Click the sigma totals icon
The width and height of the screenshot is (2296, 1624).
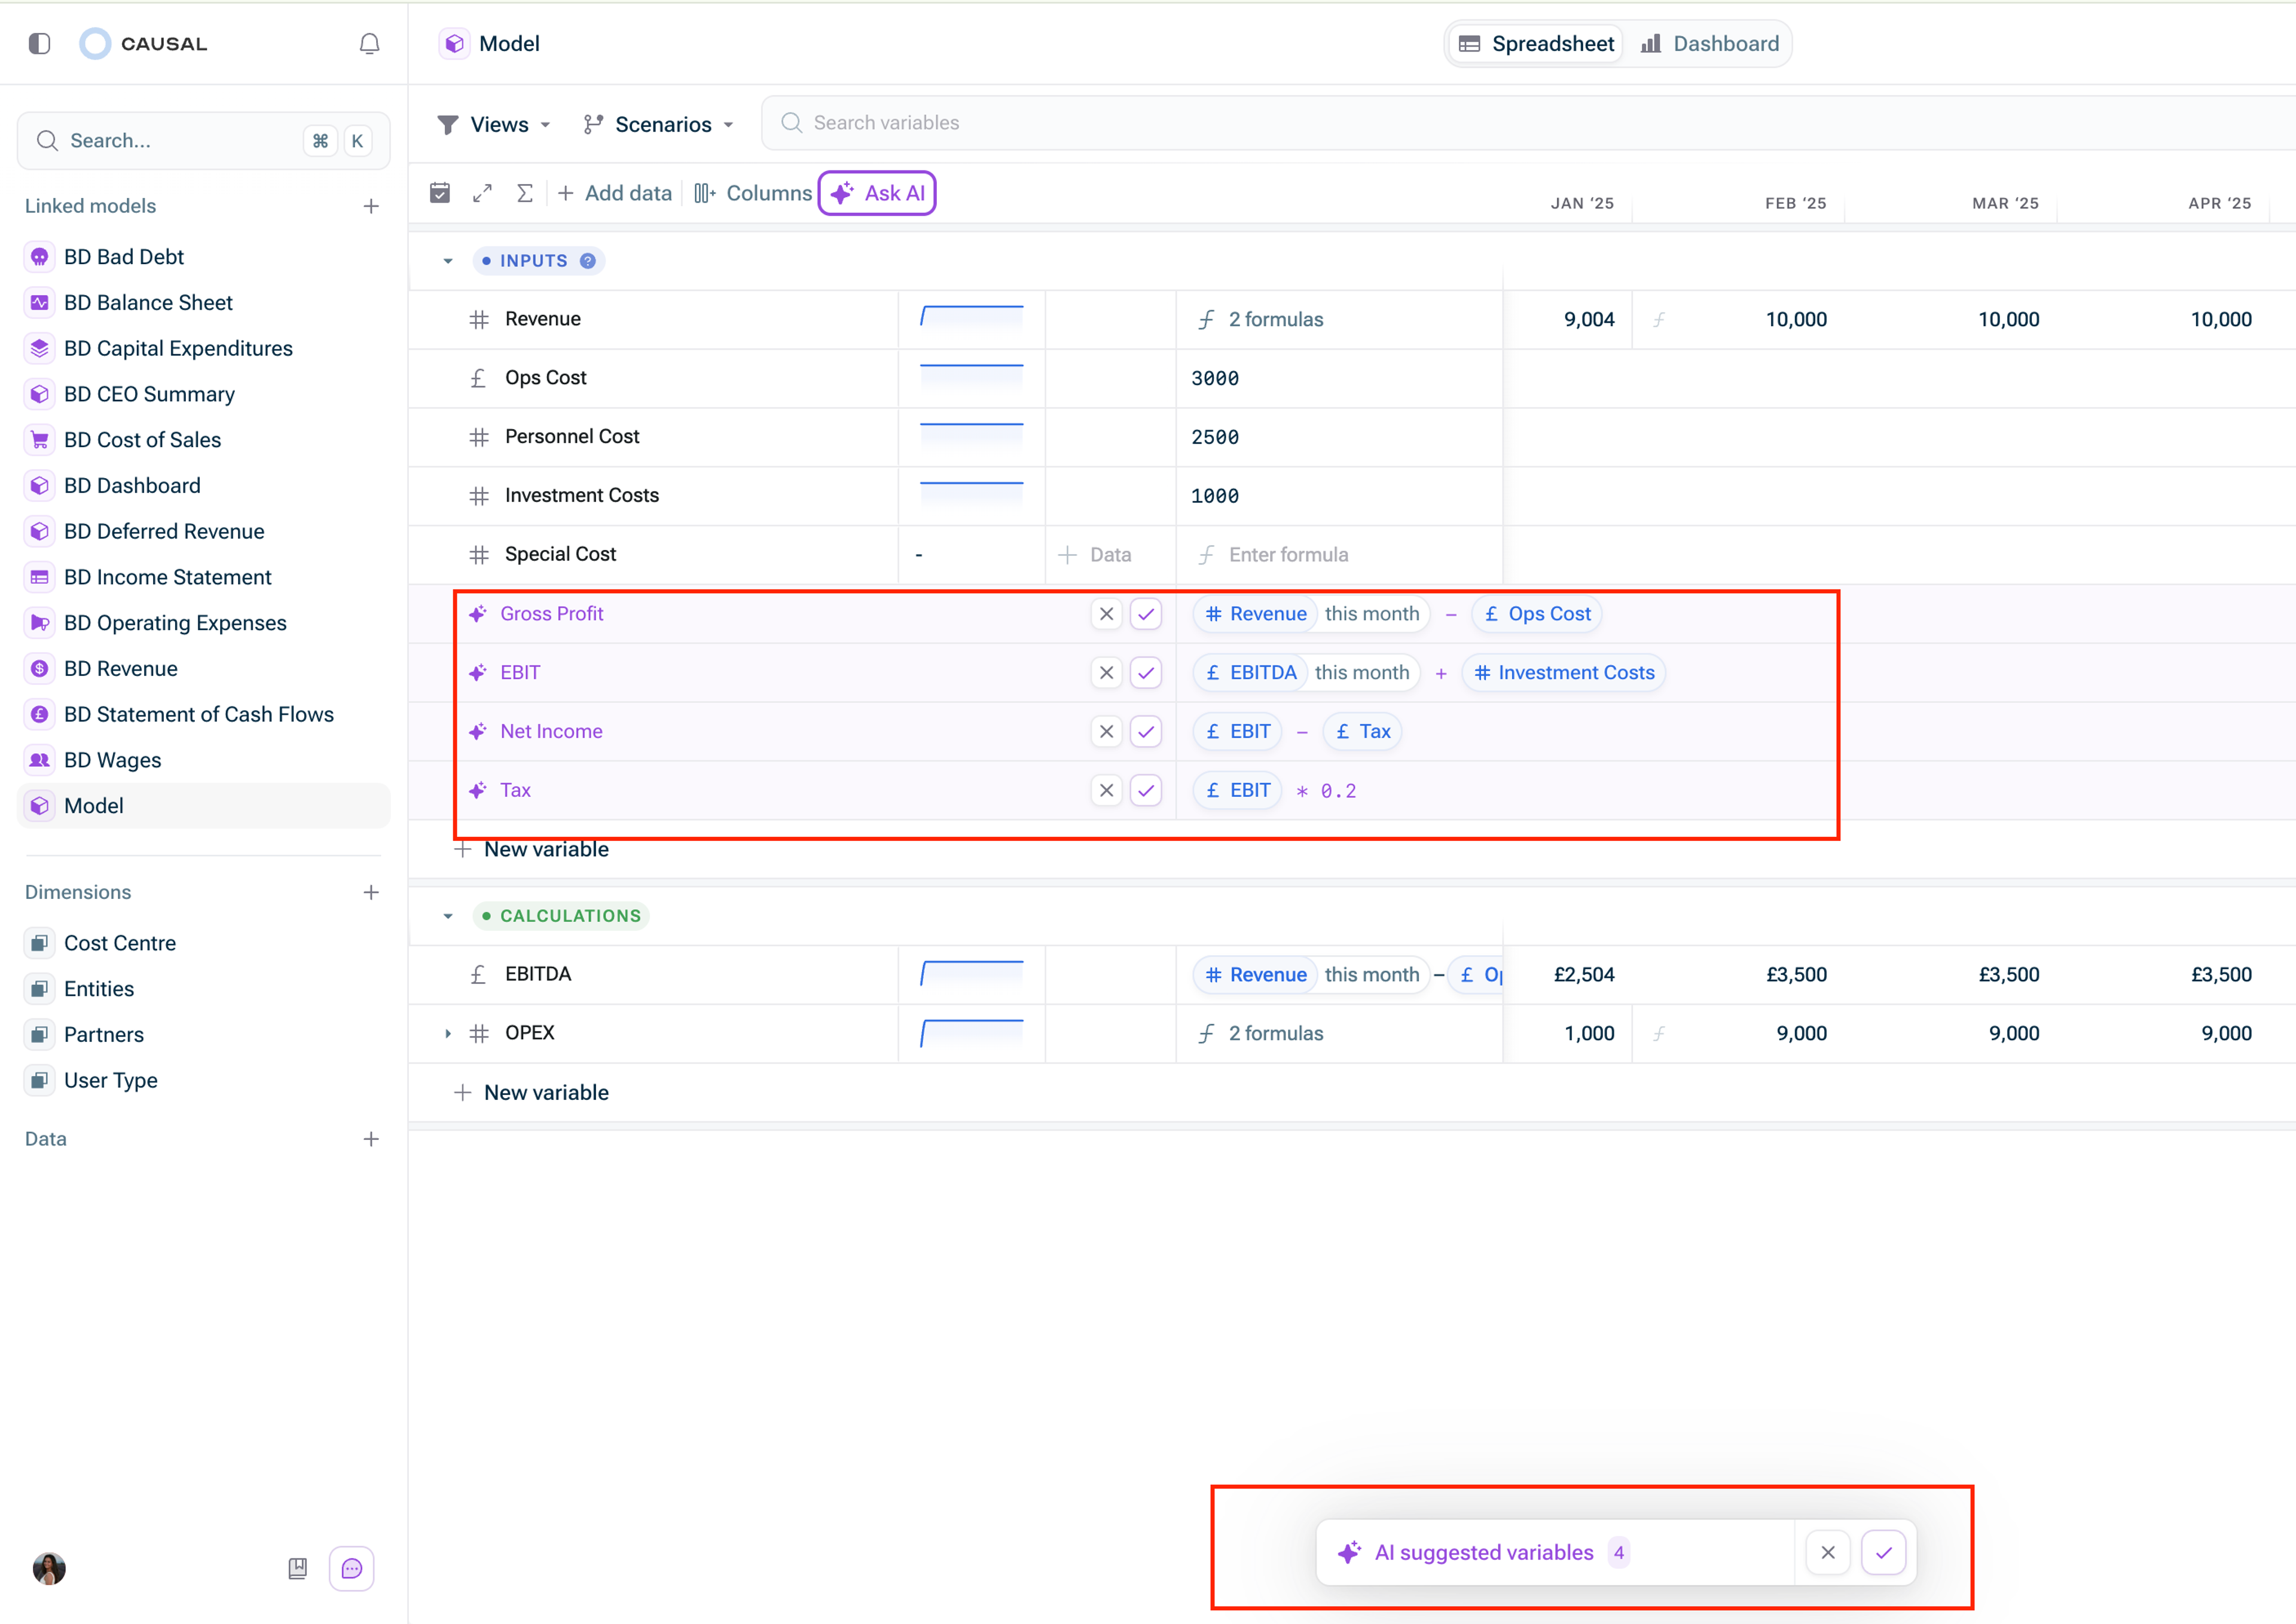tap(524, 193)
